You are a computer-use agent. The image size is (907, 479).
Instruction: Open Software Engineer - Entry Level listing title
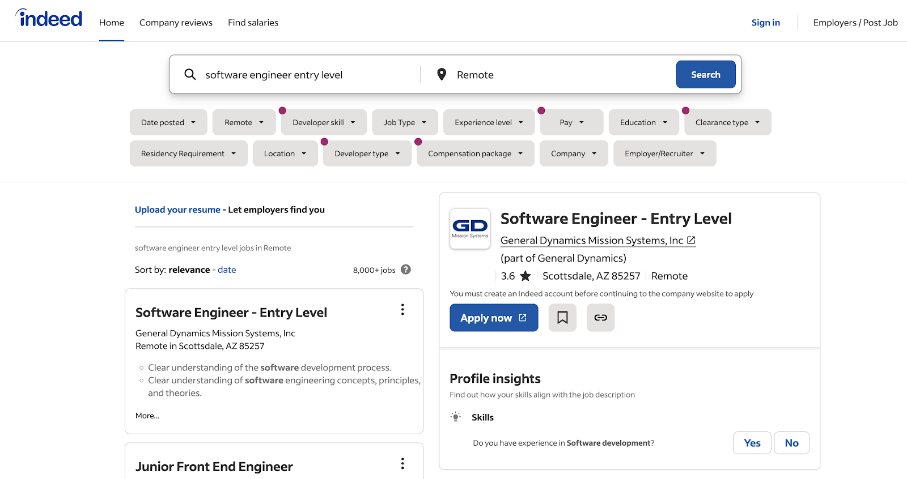[x=231, y=313]
